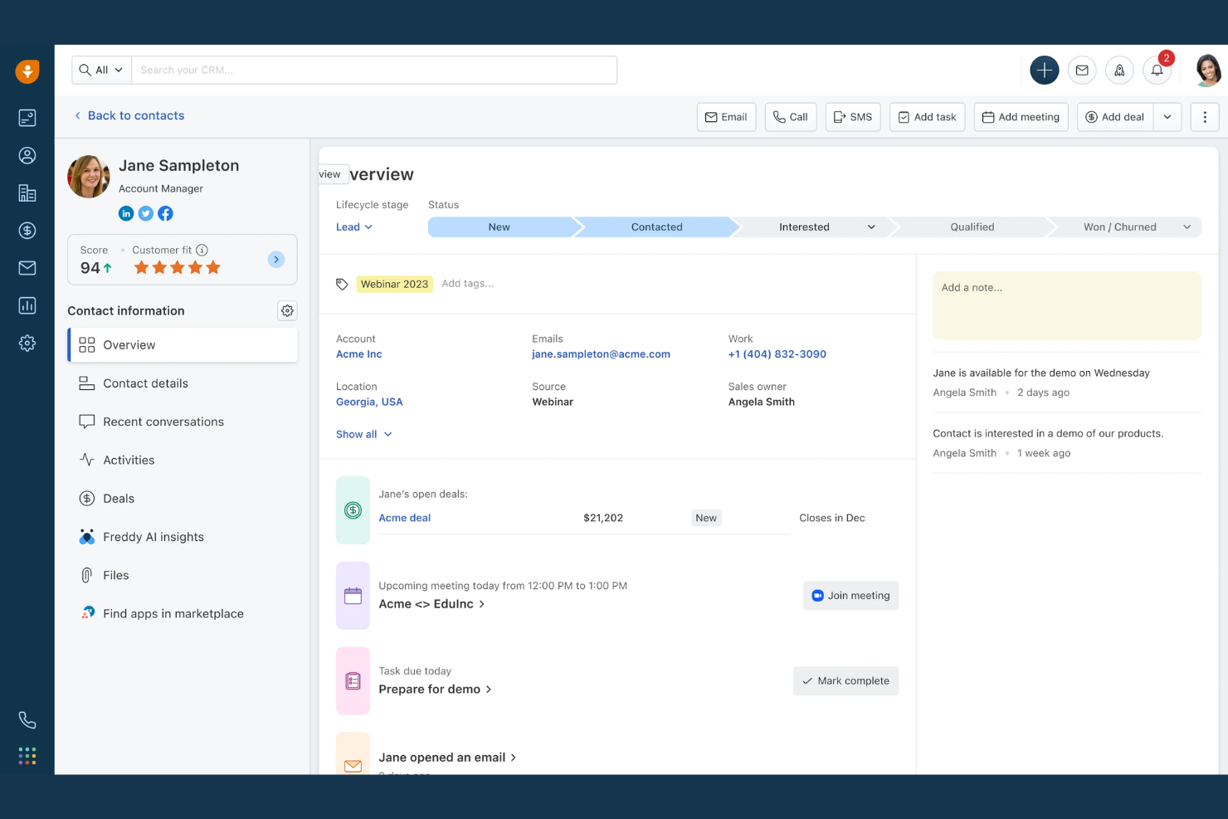
Task: Open Jane's Facebook profile icon
Action: click(x=166, y=213)
